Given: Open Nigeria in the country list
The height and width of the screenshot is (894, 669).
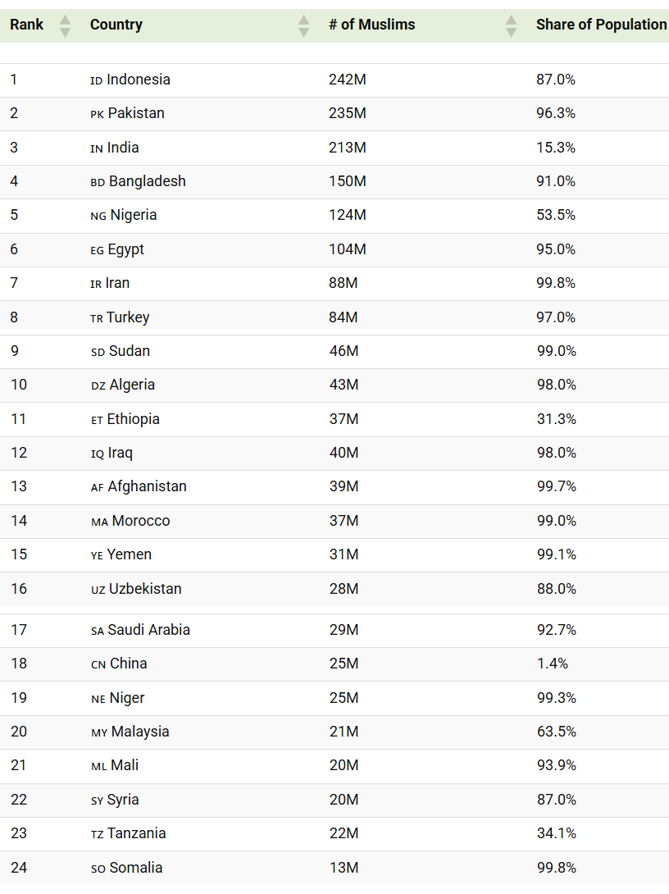Looking at the screenshot, I should (x=134, y=215).
